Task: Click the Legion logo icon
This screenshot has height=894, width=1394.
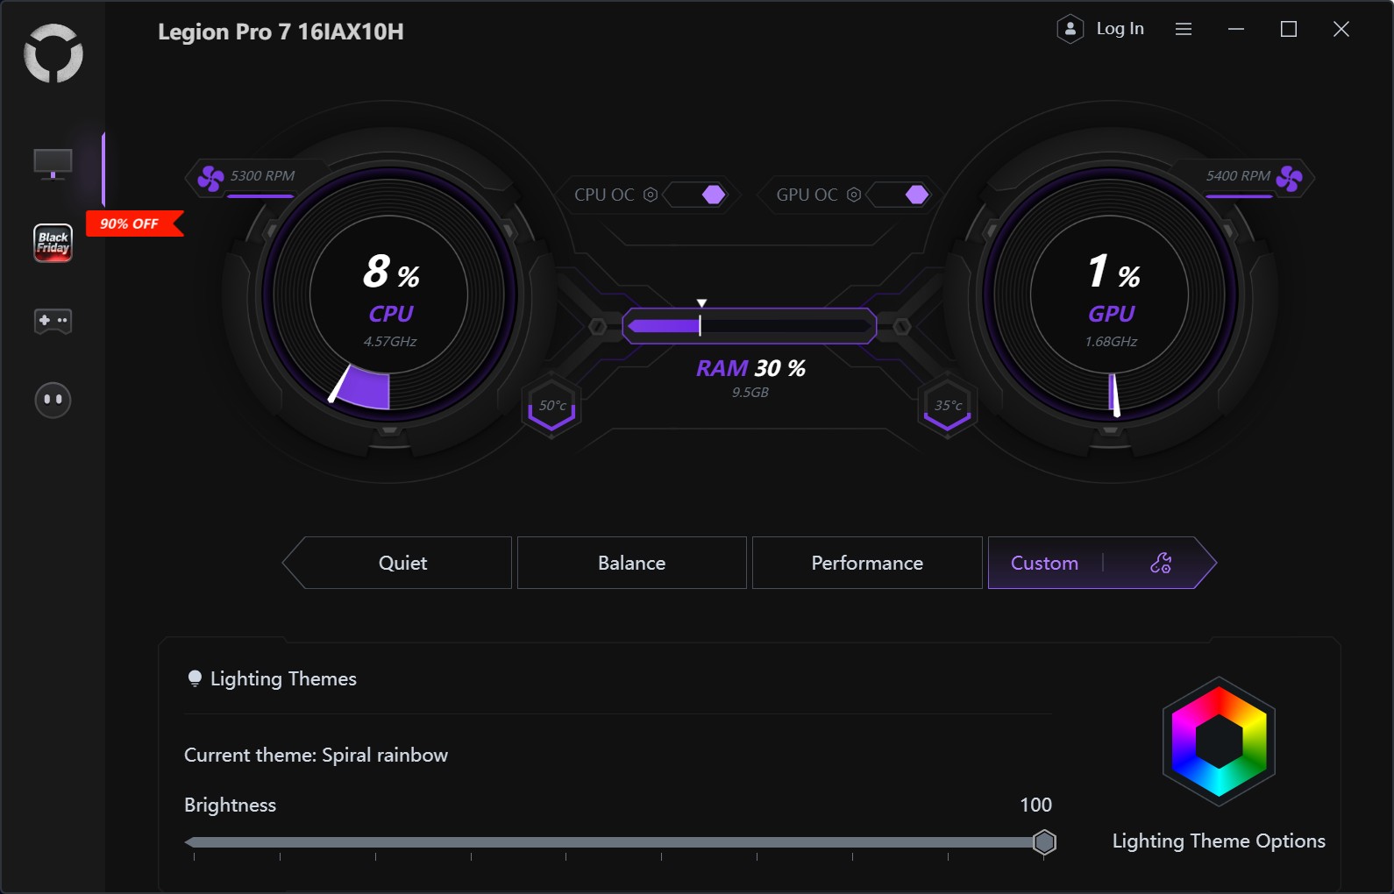Action: click(x=53, y=53)
